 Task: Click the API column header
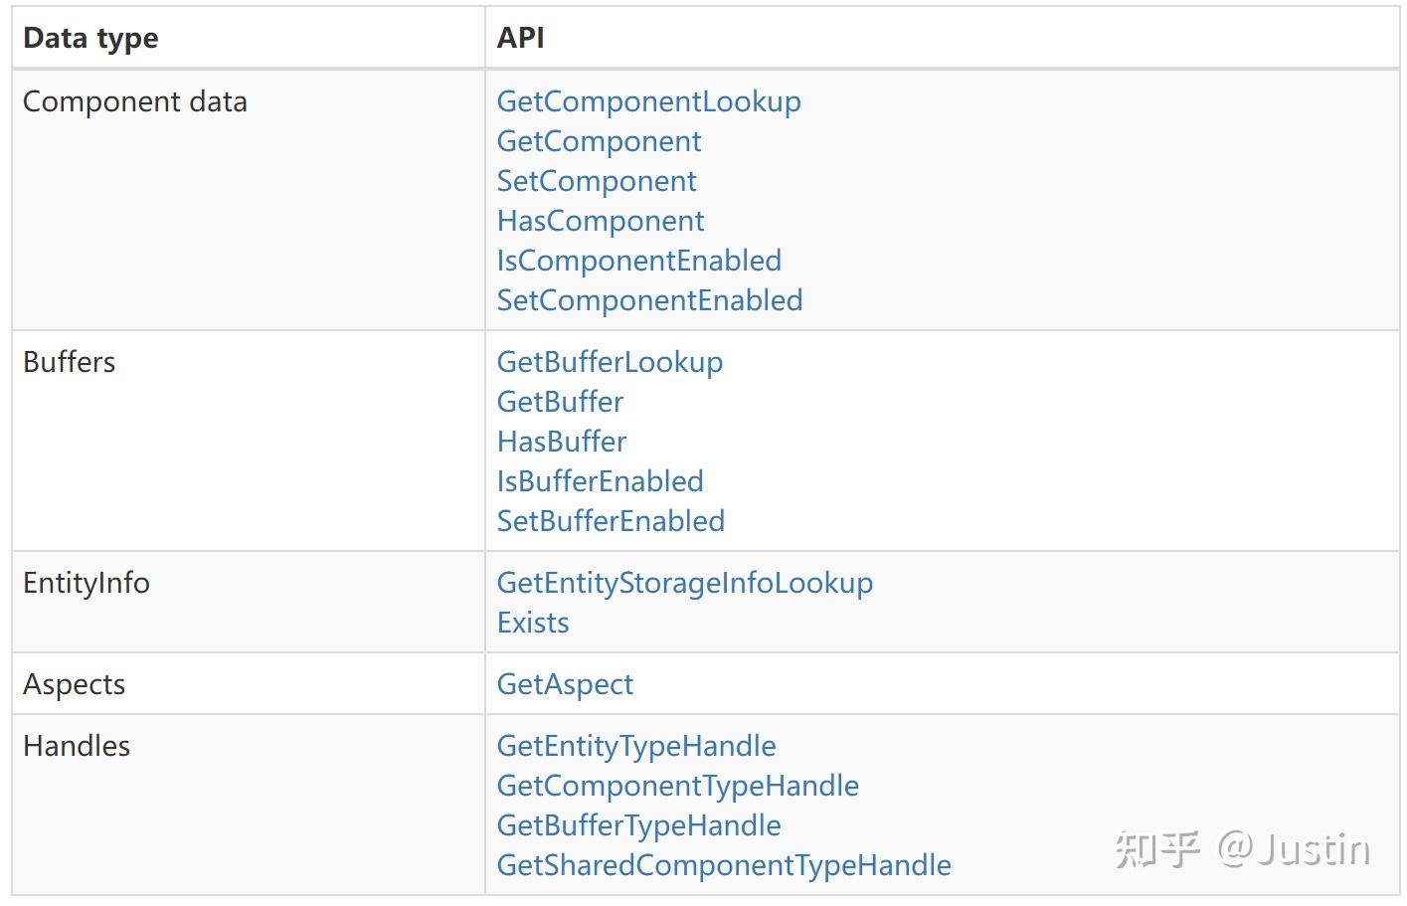[x=520, y=38]
